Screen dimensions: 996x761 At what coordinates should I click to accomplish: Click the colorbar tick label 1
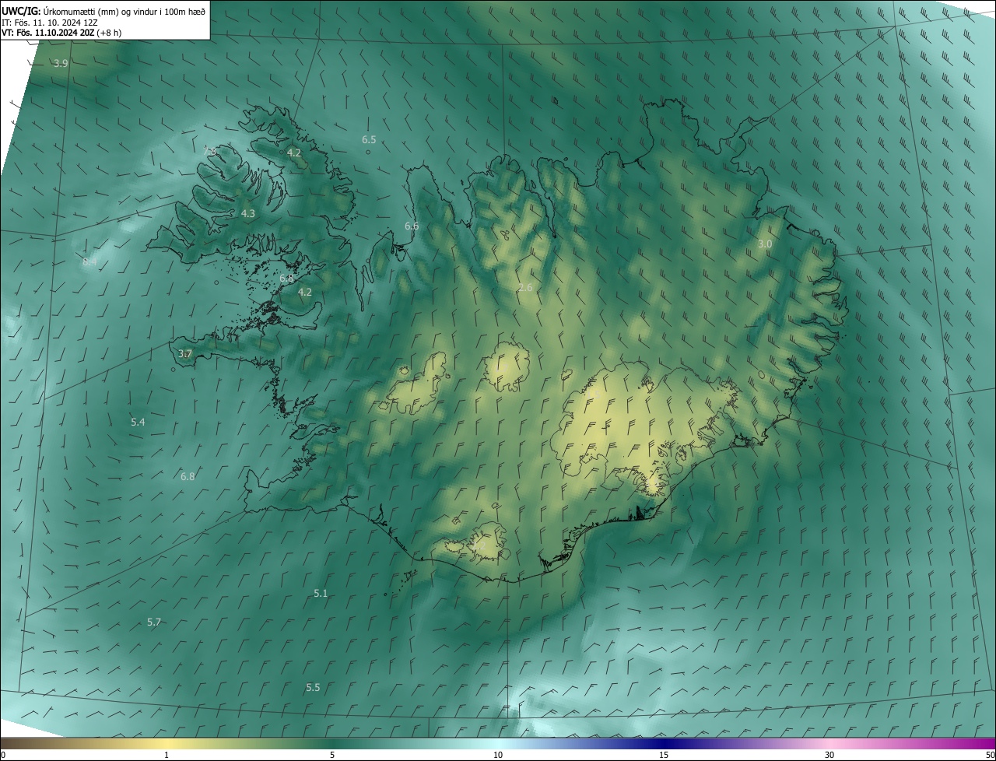click(167, 755)
